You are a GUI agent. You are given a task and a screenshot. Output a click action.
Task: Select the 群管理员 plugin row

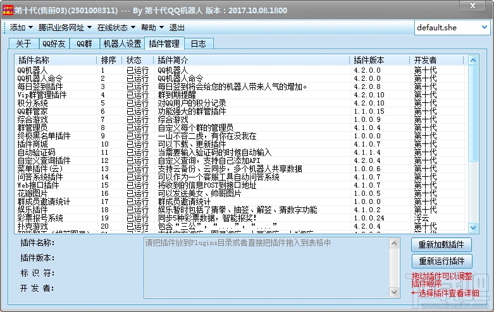coord(241,128)
